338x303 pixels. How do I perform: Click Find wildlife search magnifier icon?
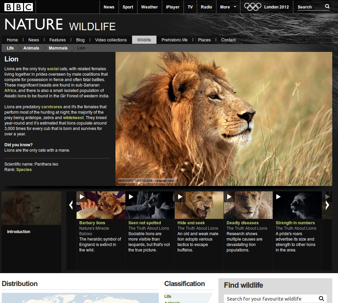[321, 299]
